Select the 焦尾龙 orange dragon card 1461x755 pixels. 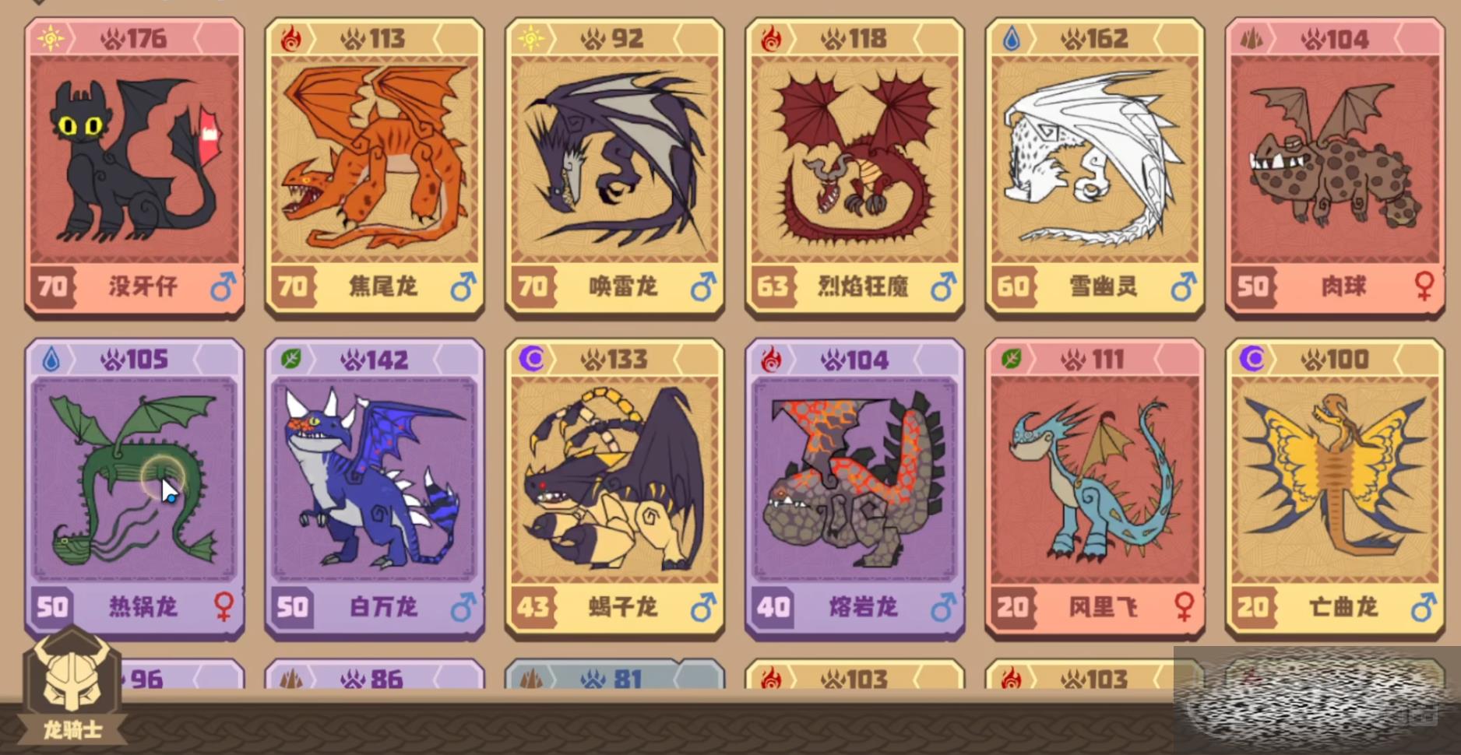point(375,167)
